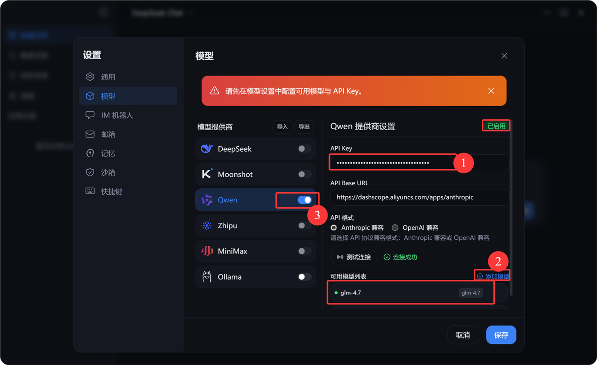Click the warning triangle icon in the banner
This screenshot has height=365, width=597.
point(215,91)
